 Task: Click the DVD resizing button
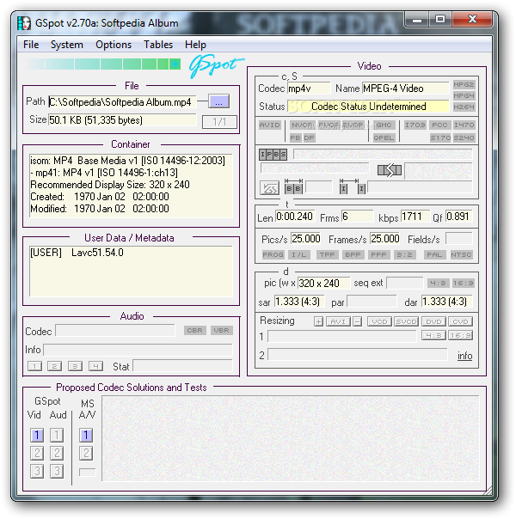pos(433,321)
